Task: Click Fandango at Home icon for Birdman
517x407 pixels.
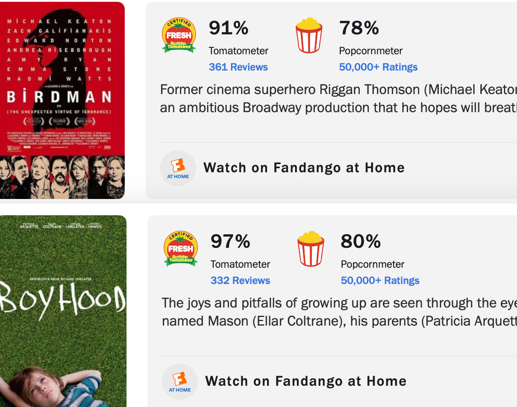Action: 178,168
